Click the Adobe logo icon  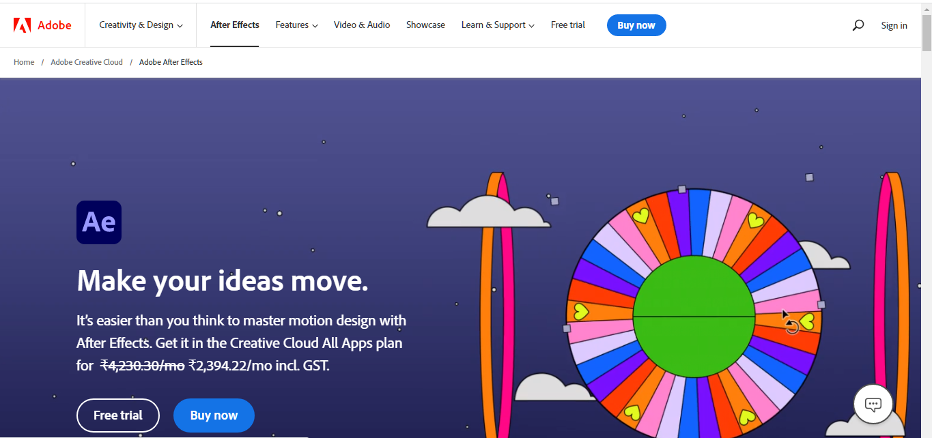pos(23,25)
